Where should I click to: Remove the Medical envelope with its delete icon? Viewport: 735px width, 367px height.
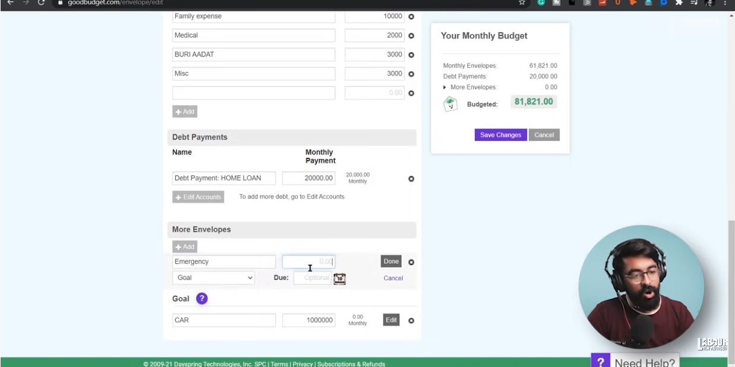(411, 35)
